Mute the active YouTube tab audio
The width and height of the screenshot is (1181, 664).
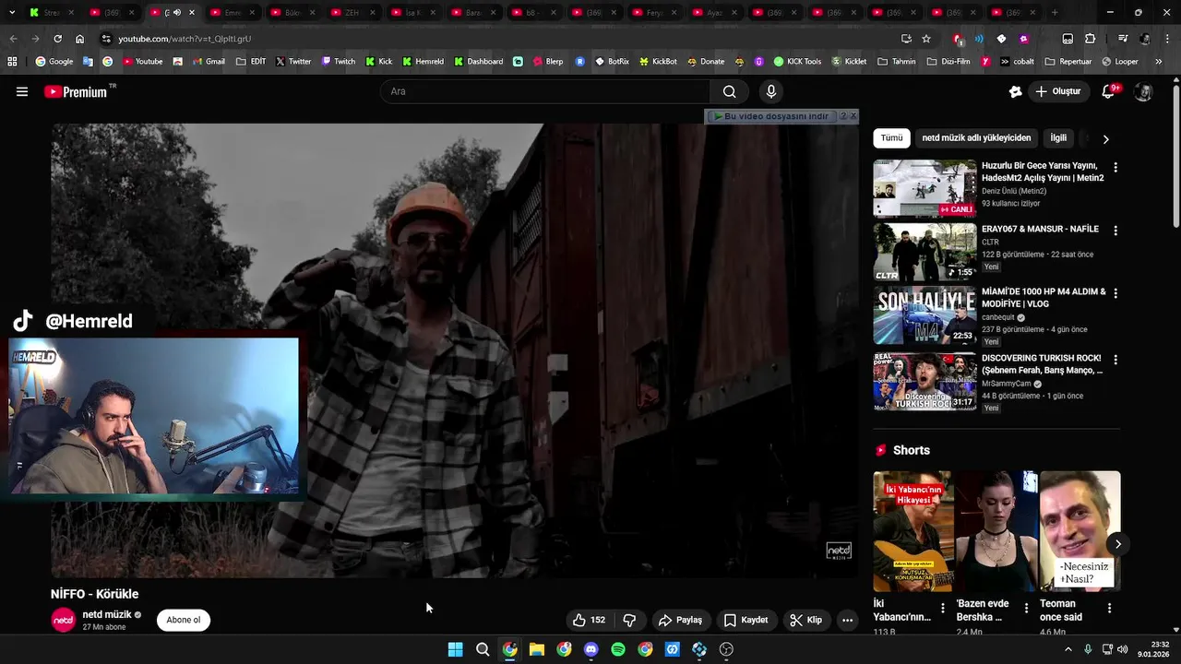[x=177, y=12]
